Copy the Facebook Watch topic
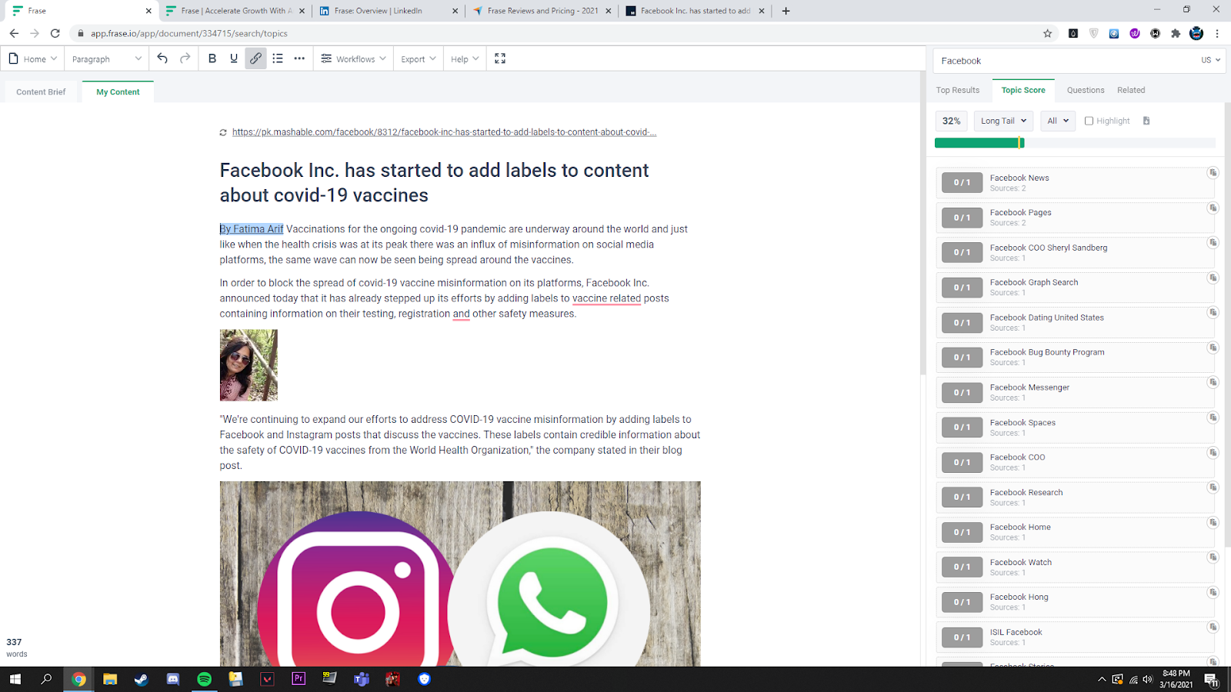Viewport: 1231px width, 692px height. [x=1213, y=557]
